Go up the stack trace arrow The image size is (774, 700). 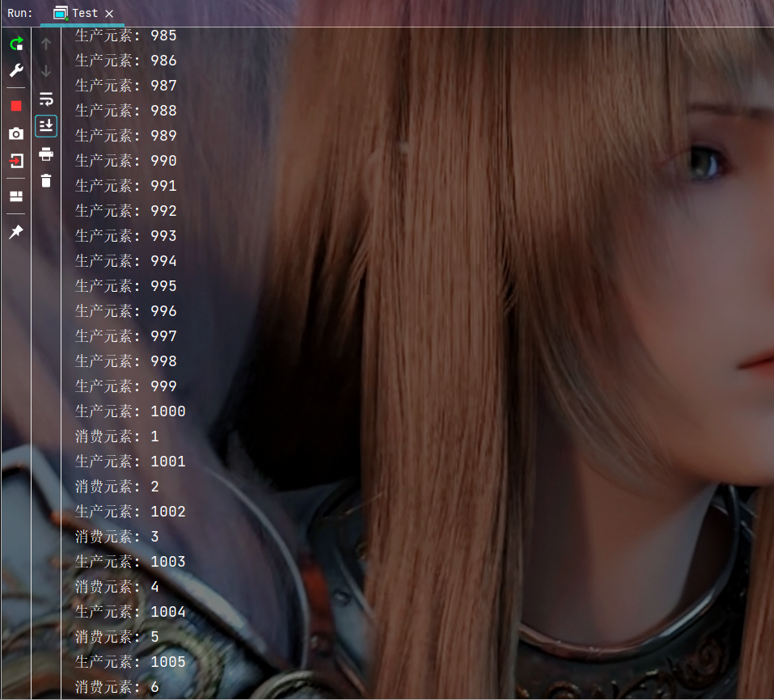pyautogui.click(x=46, y=44)
